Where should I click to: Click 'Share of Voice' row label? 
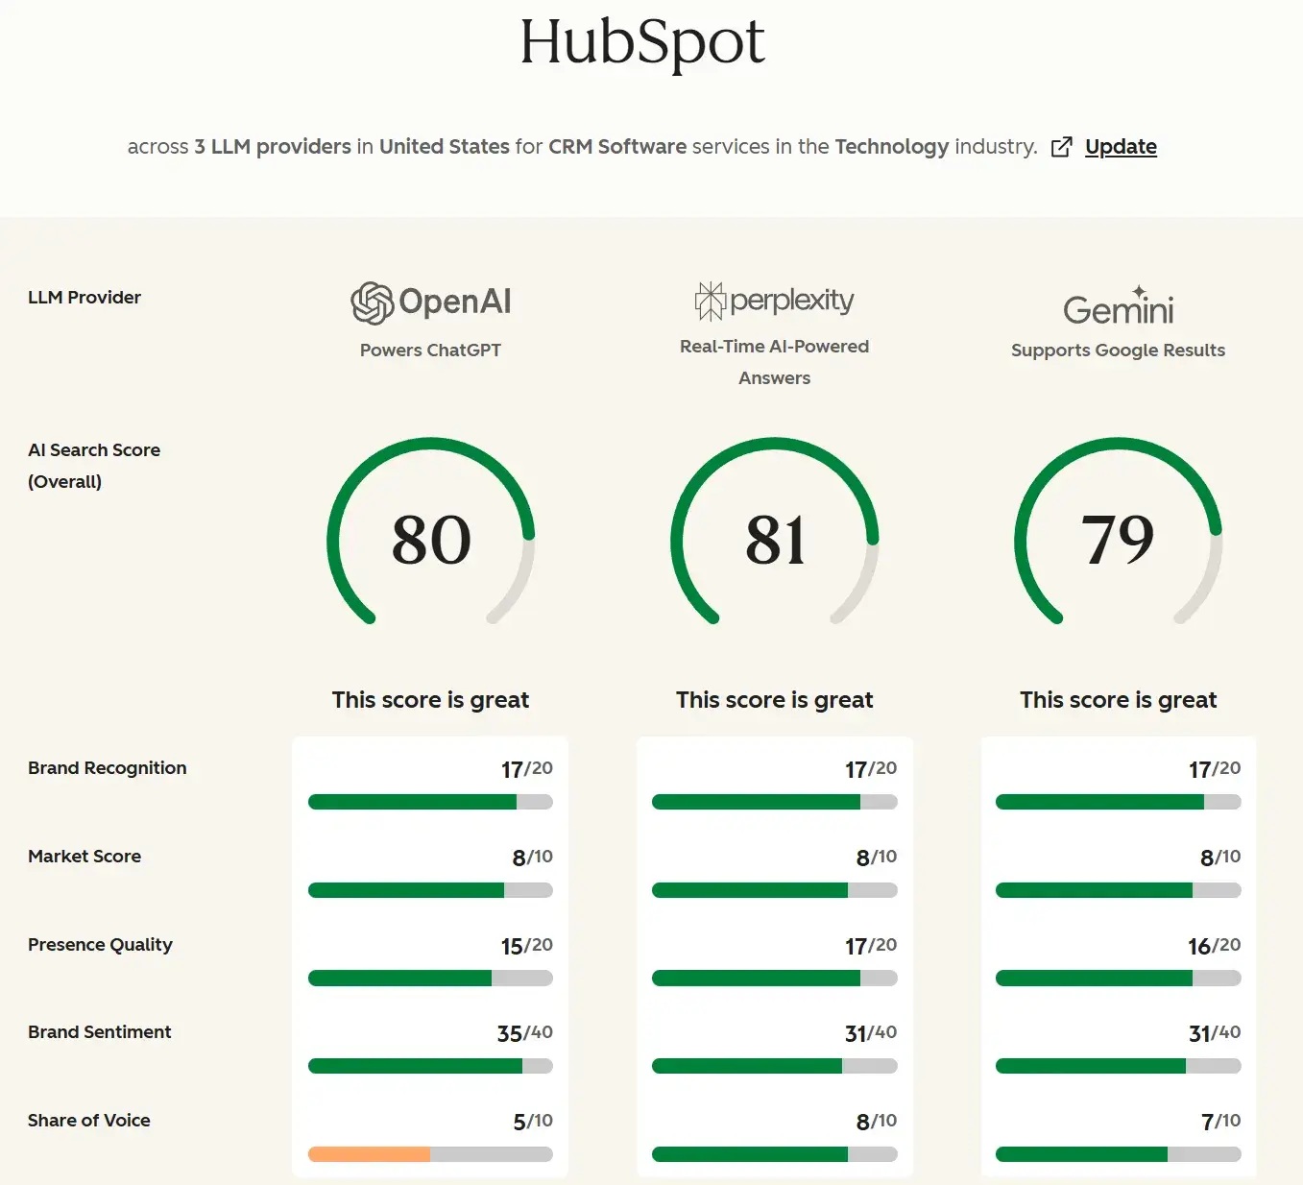pos(89,1121)
